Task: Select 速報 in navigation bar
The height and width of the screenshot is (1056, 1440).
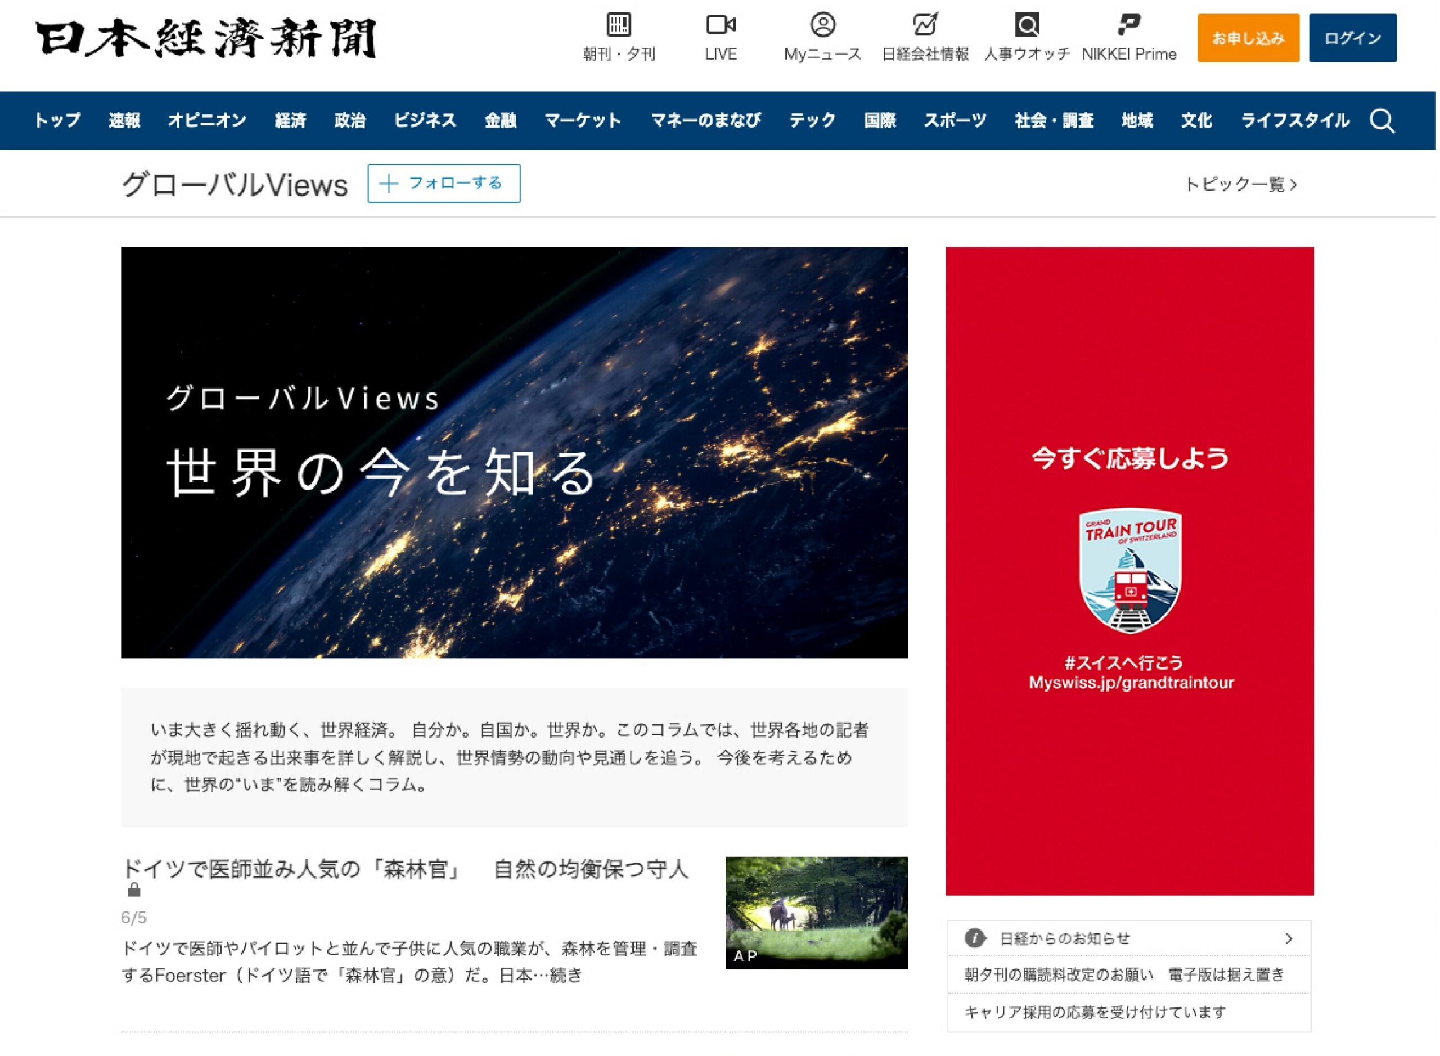Action: pyautogui.click(x=124, y=120)
